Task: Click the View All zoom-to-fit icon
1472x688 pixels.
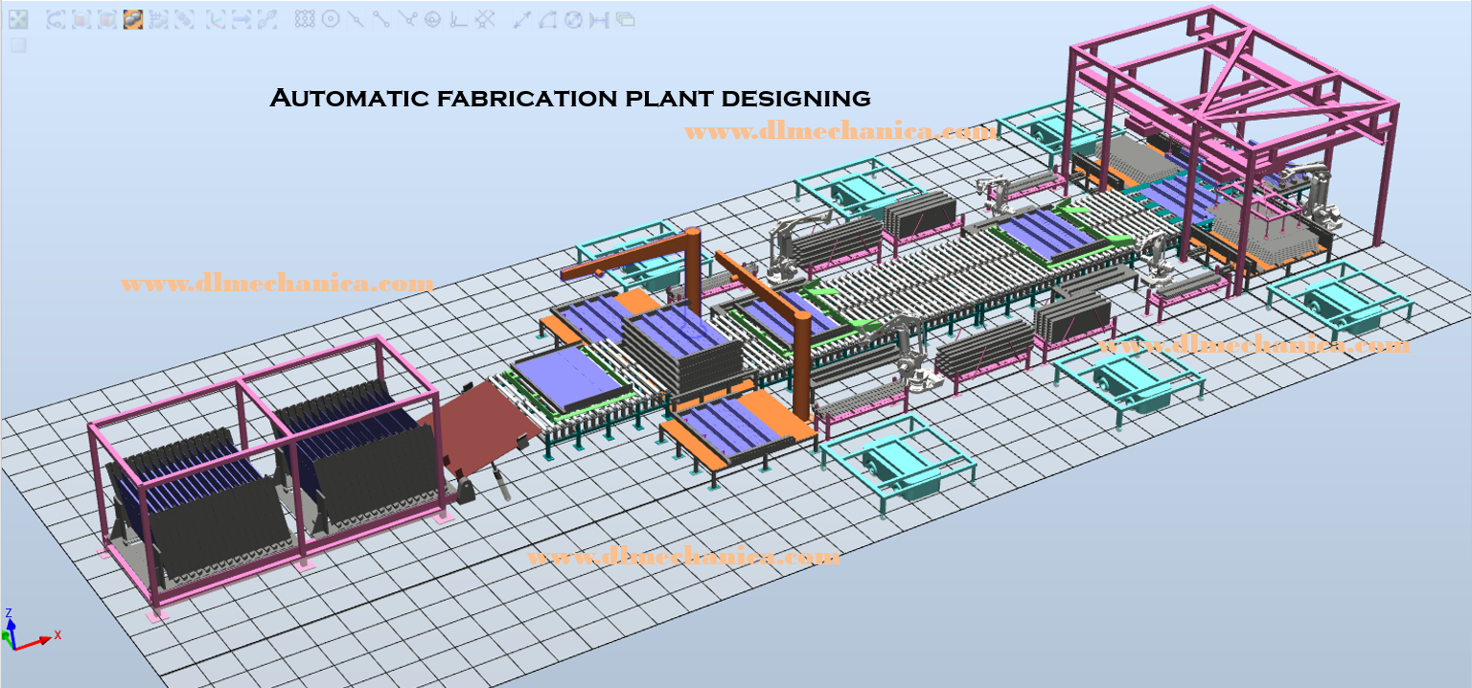Action: coord(17,19)
